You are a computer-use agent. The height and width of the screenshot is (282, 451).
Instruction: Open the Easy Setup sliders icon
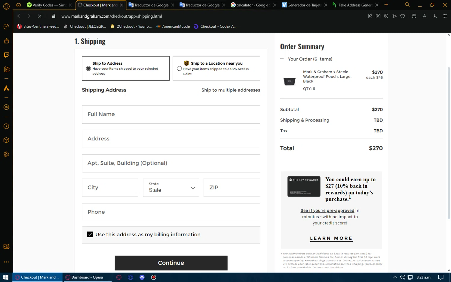tap(445, 16)
